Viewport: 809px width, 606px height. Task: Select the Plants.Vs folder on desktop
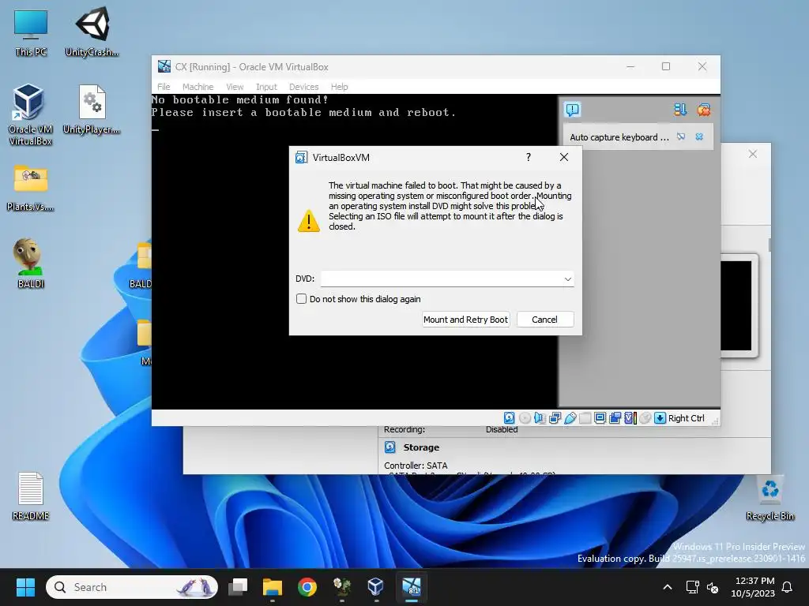coord(31,188)
